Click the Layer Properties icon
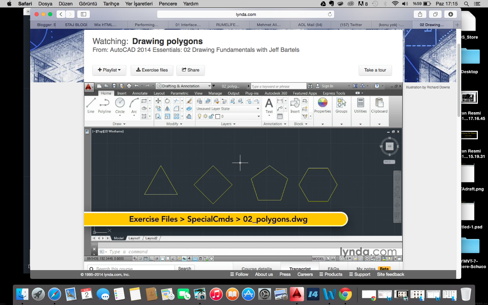488x305 pixels. coord(199,101)
